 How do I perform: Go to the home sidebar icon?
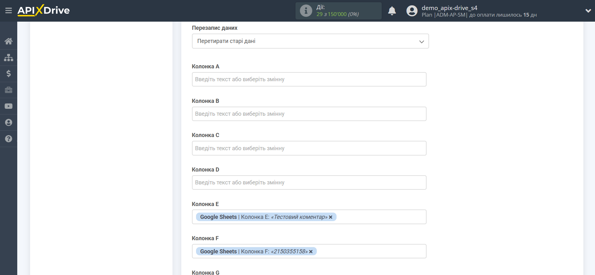coord(8,41)
